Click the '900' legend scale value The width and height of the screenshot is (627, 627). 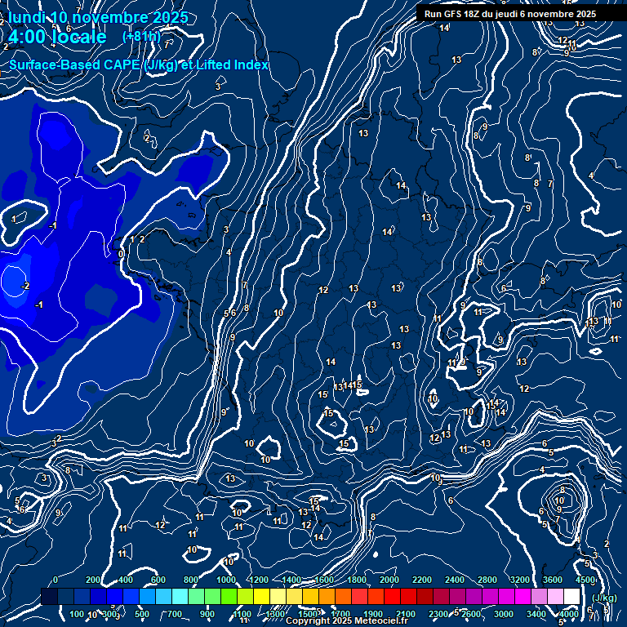click(x=207, y=614)
